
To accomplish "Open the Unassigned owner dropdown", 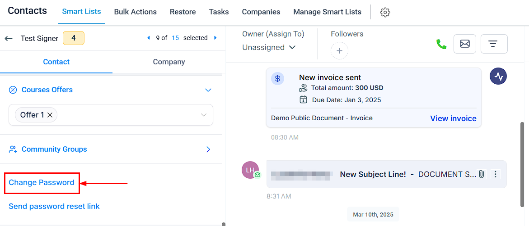I will (x=269, y=47).
